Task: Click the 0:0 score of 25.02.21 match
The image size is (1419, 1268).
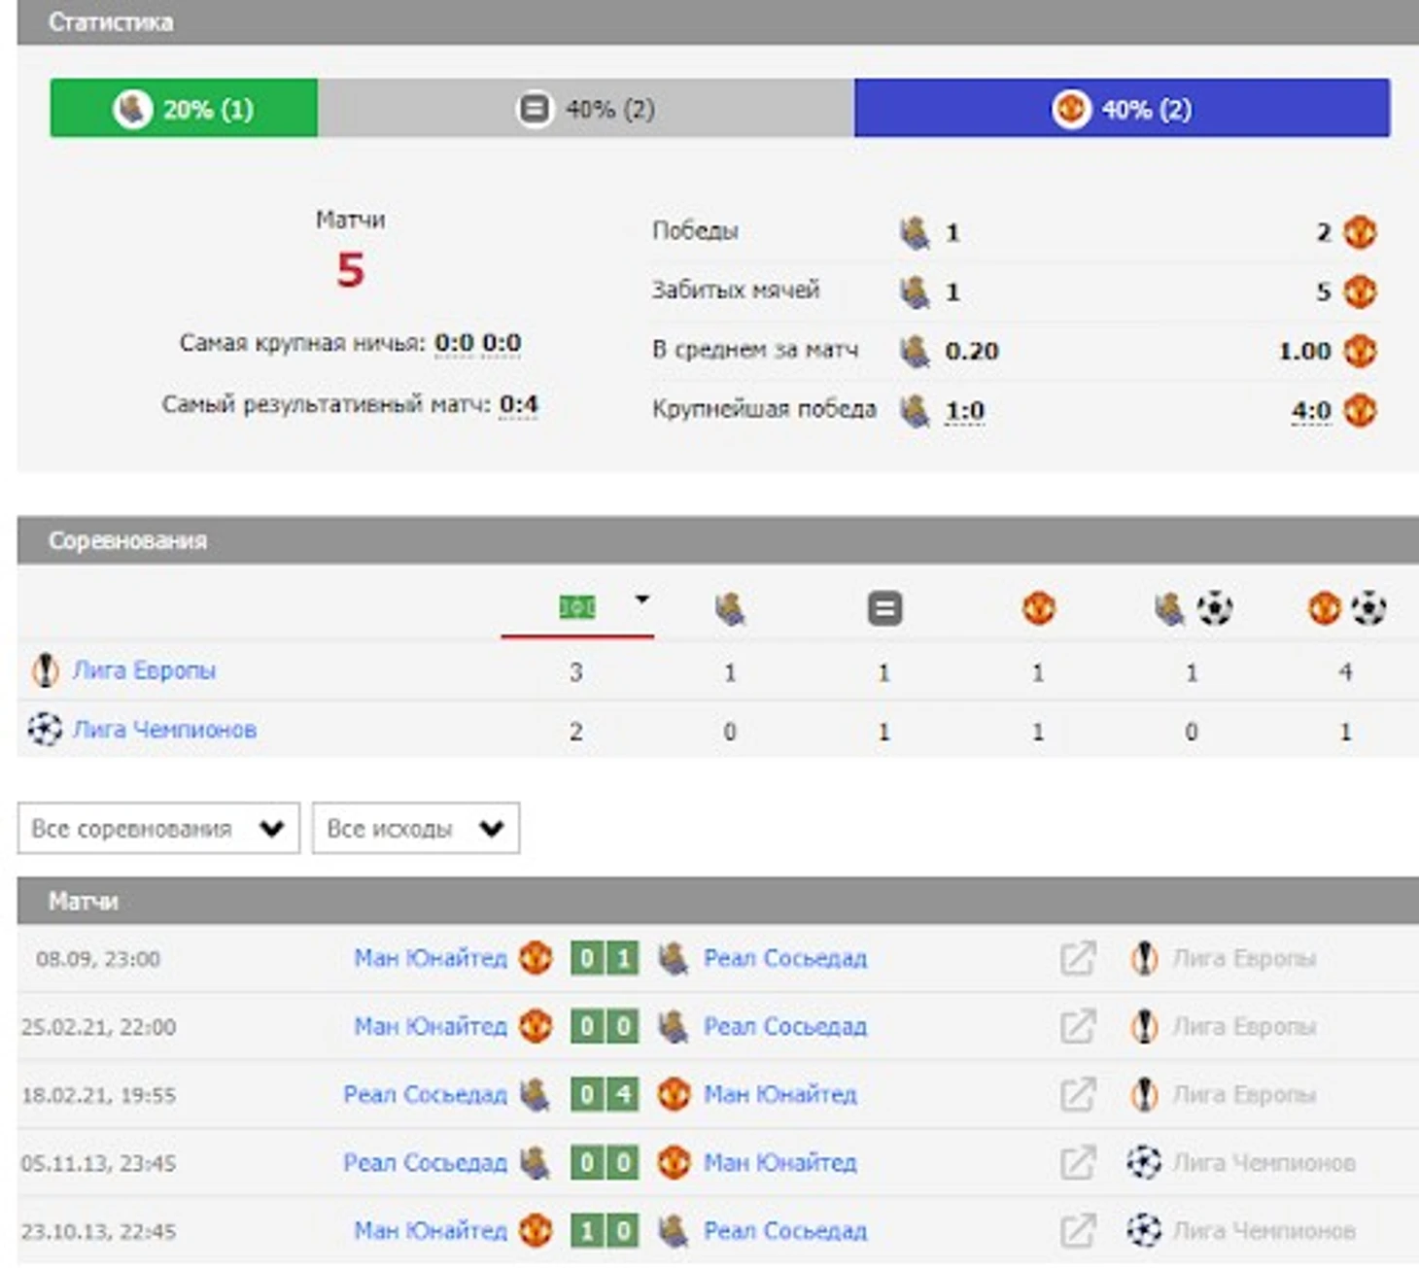Action: click(x=605, y=1027)
